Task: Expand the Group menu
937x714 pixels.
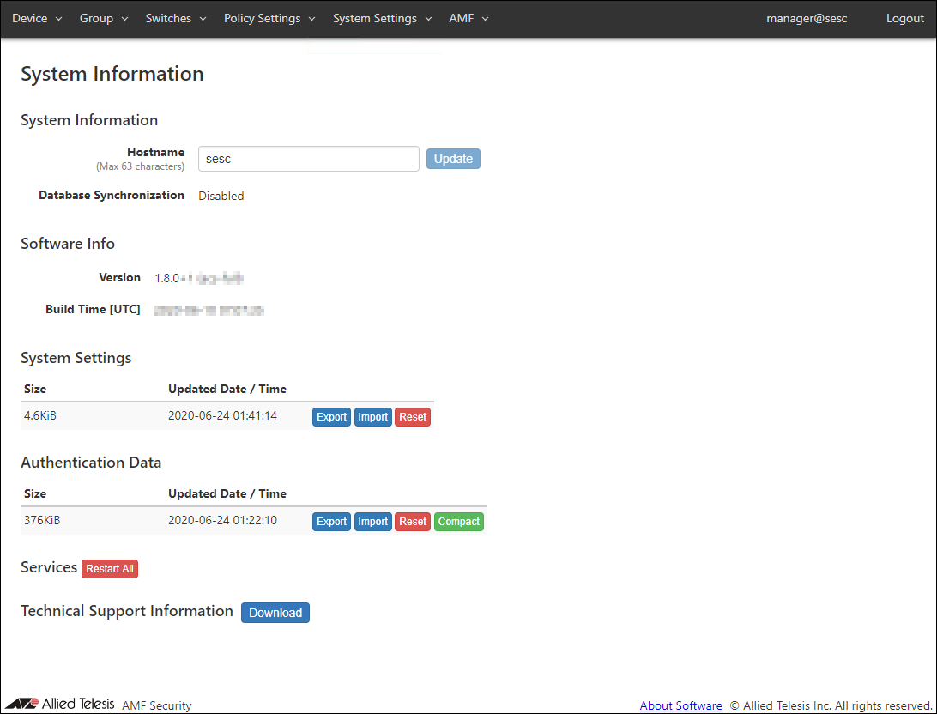Action: pos(104,18)
